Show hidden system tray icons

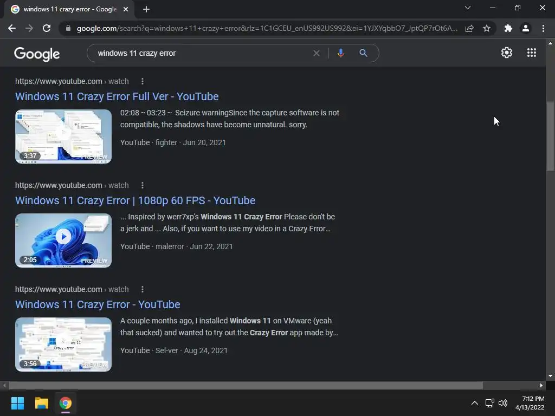click(x=475, y=403)
